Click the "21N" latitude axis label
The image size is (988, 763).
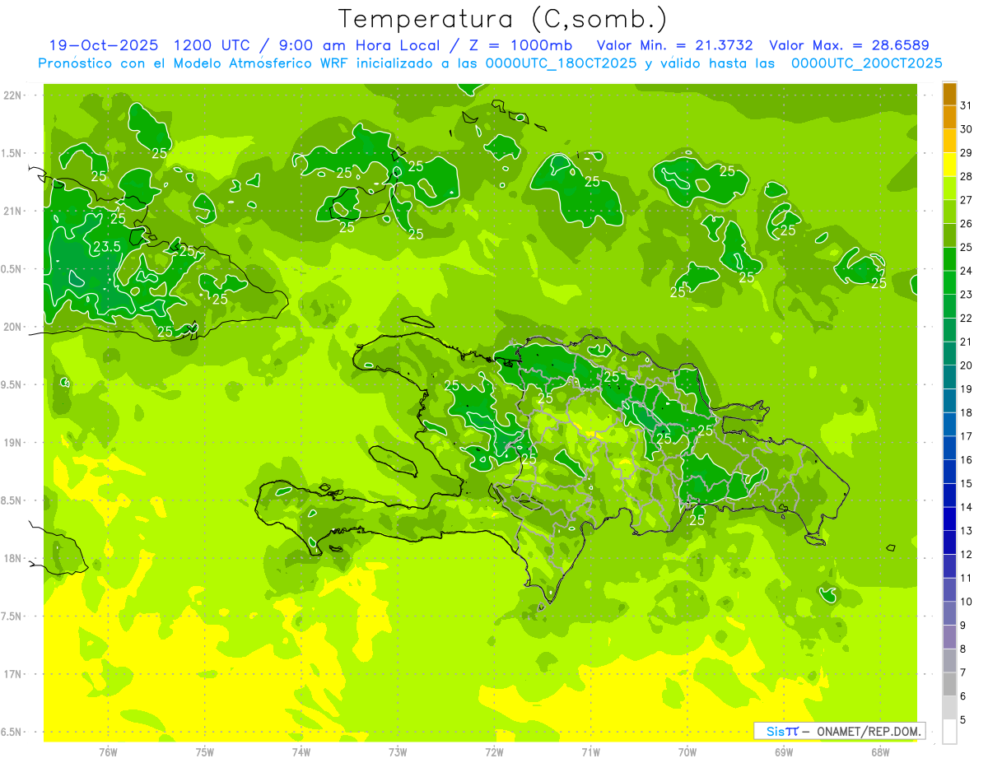point(12,212)
